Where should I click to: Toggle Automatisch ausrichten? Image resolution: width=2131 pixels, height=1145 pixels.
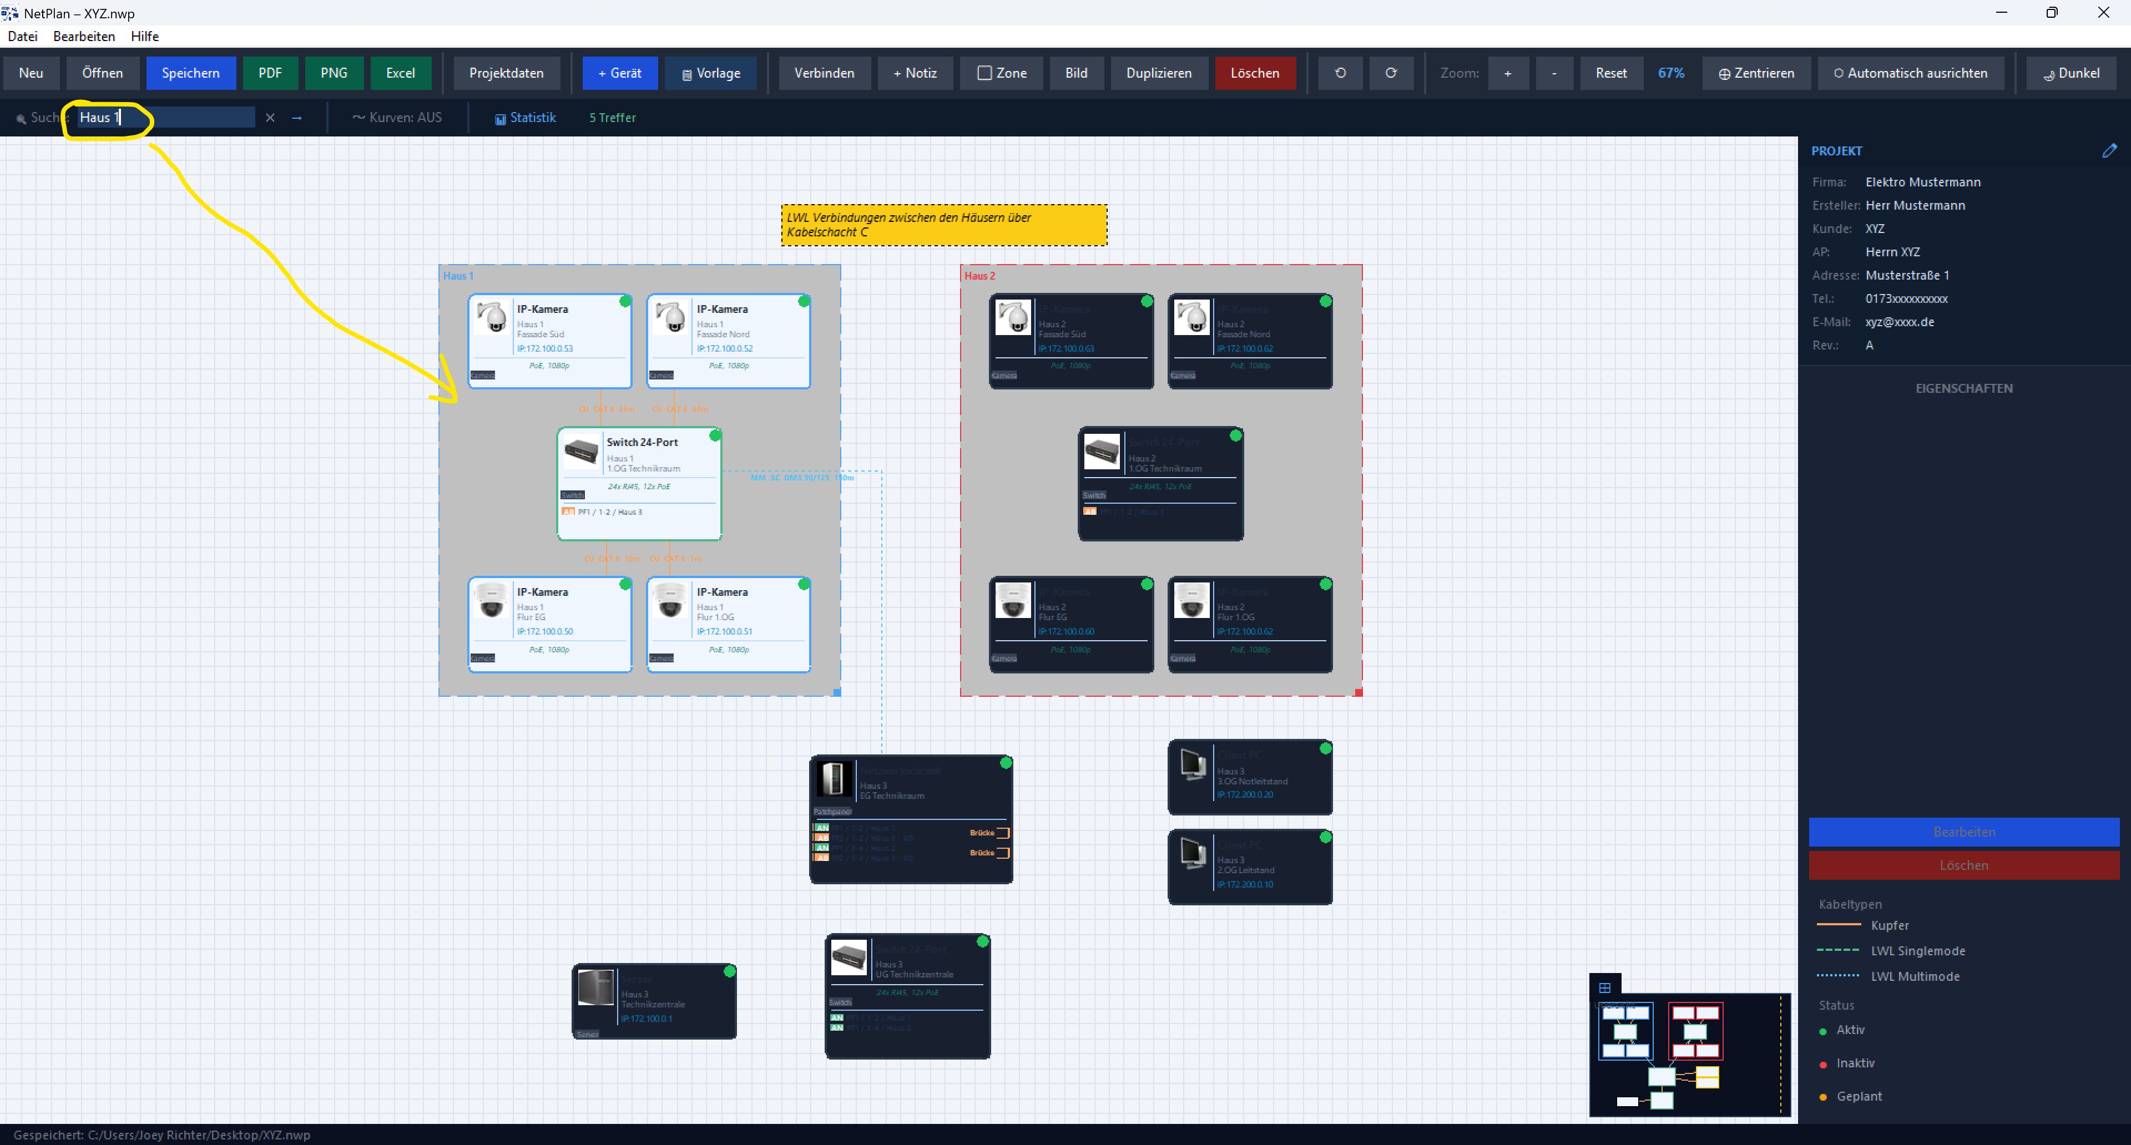click(x=1910, y=73)
